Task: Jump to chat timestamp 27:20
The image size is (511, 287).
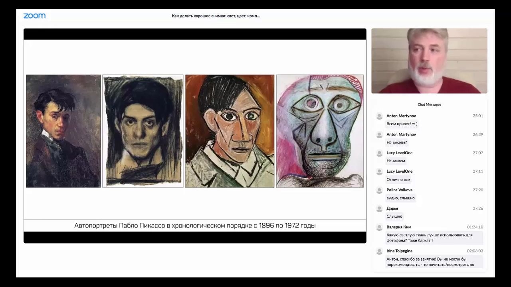Action: [x=478, y=190]
